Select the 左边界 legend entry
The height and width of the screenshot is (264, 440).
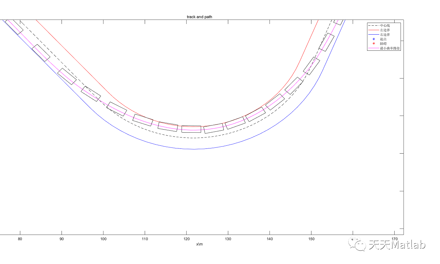385,30
